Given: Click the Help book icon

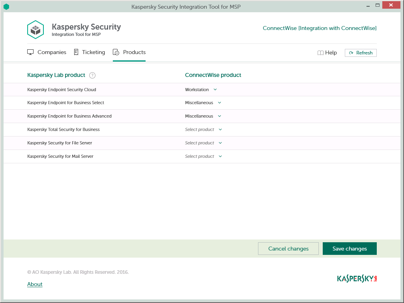Looking at the screenshot, I should 320,53.
